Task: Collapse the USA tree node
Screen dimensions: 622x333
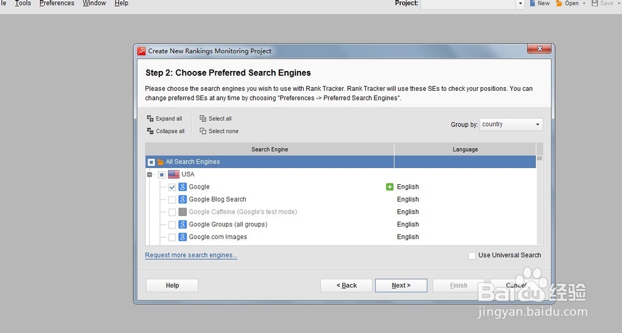Action: (x=149, y=175)
